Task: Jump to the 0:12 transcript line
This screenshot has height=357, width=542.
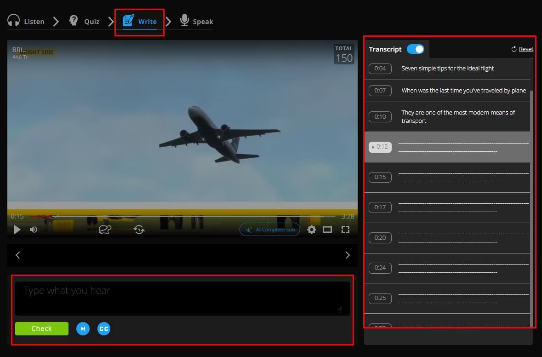Action: tap(380, 147)
